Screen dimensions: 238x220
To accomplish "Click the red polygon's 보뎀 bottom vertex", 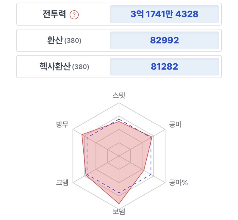I will pyautogui.click(x=119, y=204).
